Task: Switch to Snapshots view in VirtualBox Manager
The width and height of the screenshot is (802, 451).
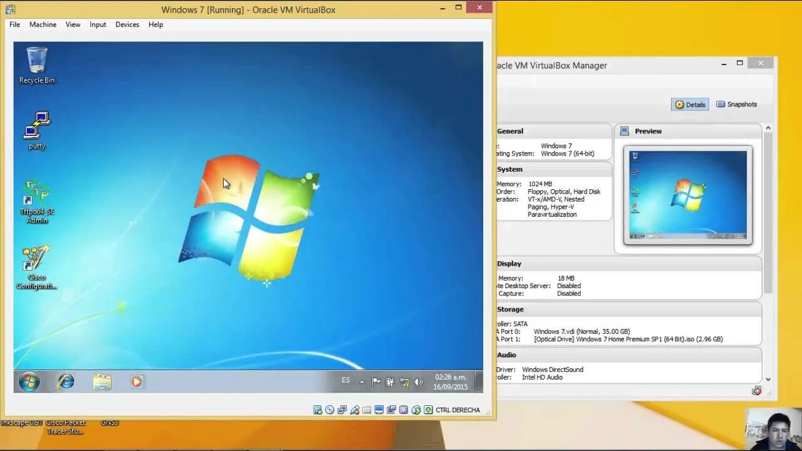Action: 737,105
